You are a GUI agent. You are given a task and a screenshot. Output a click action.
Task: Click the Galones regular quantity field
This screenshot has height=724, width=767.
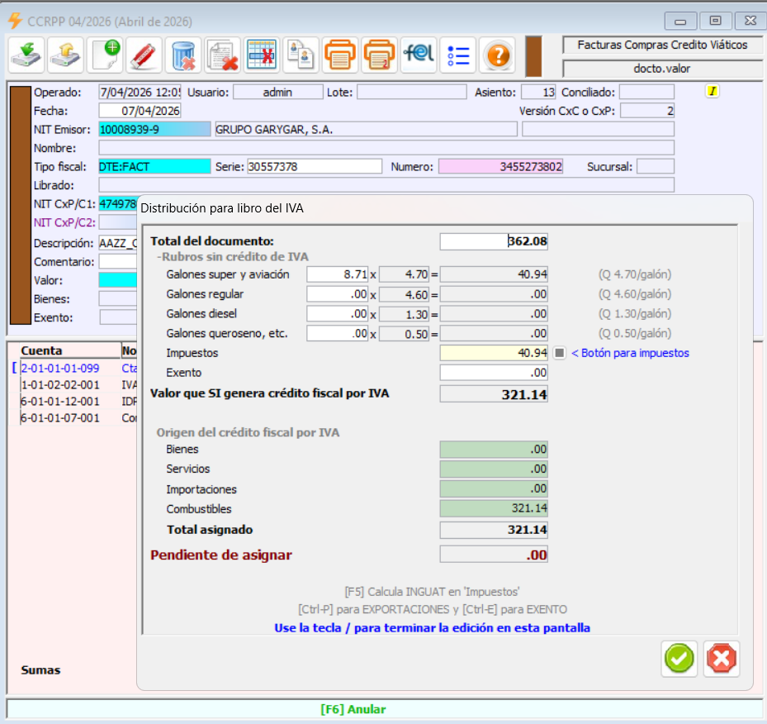(337, 293)
